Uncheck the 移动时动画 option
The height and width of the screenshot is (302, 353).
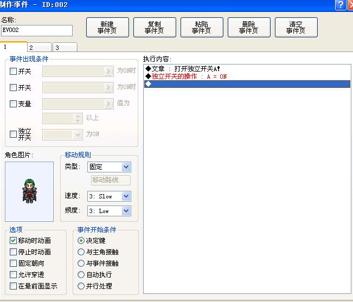(13, 240)
